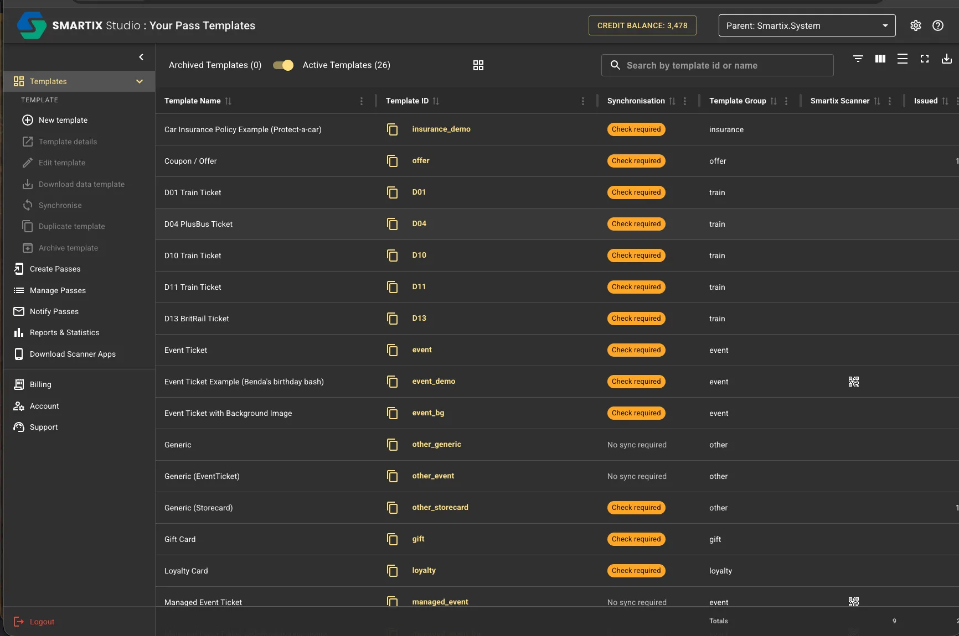Viewport: 959px width, 636px height.
Task: Open Create Passes in sidebar
Action: point(55,269)
